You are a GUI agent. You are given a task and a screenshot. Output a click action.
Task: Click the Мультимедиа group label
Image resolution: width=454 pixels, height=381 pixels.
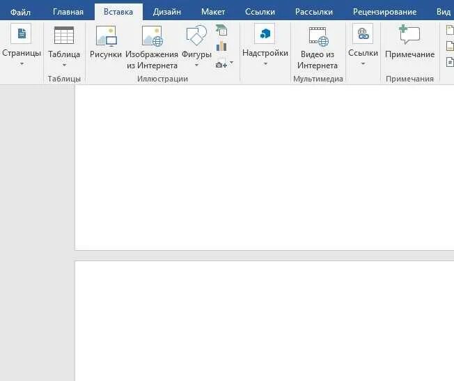coord(318,79)
